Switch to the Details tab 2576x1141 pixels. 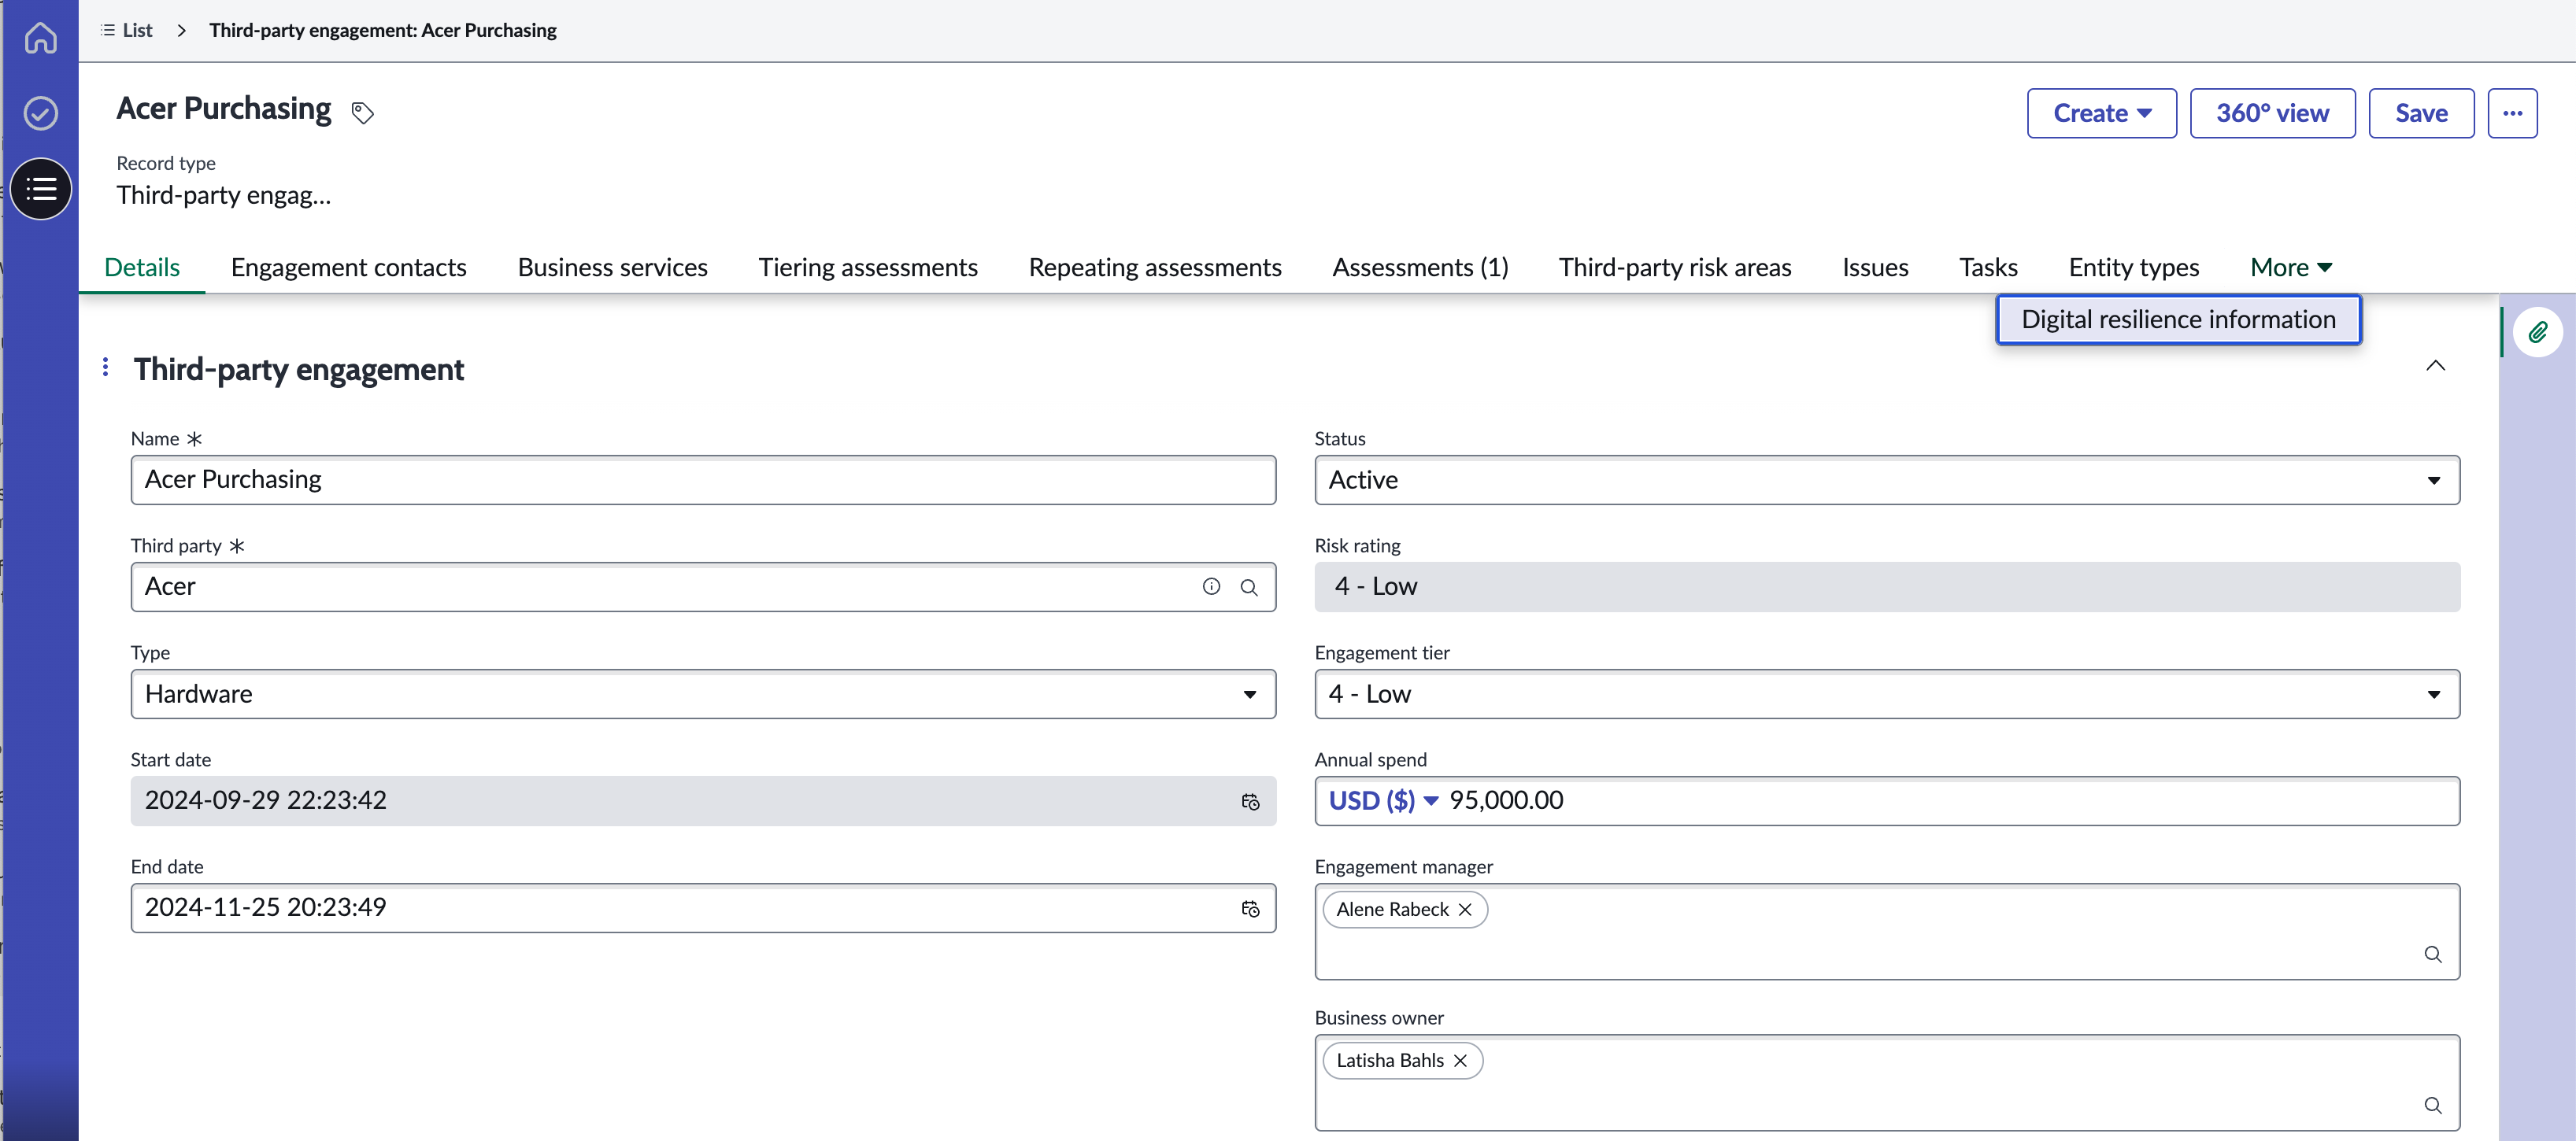tap(142, 267)
